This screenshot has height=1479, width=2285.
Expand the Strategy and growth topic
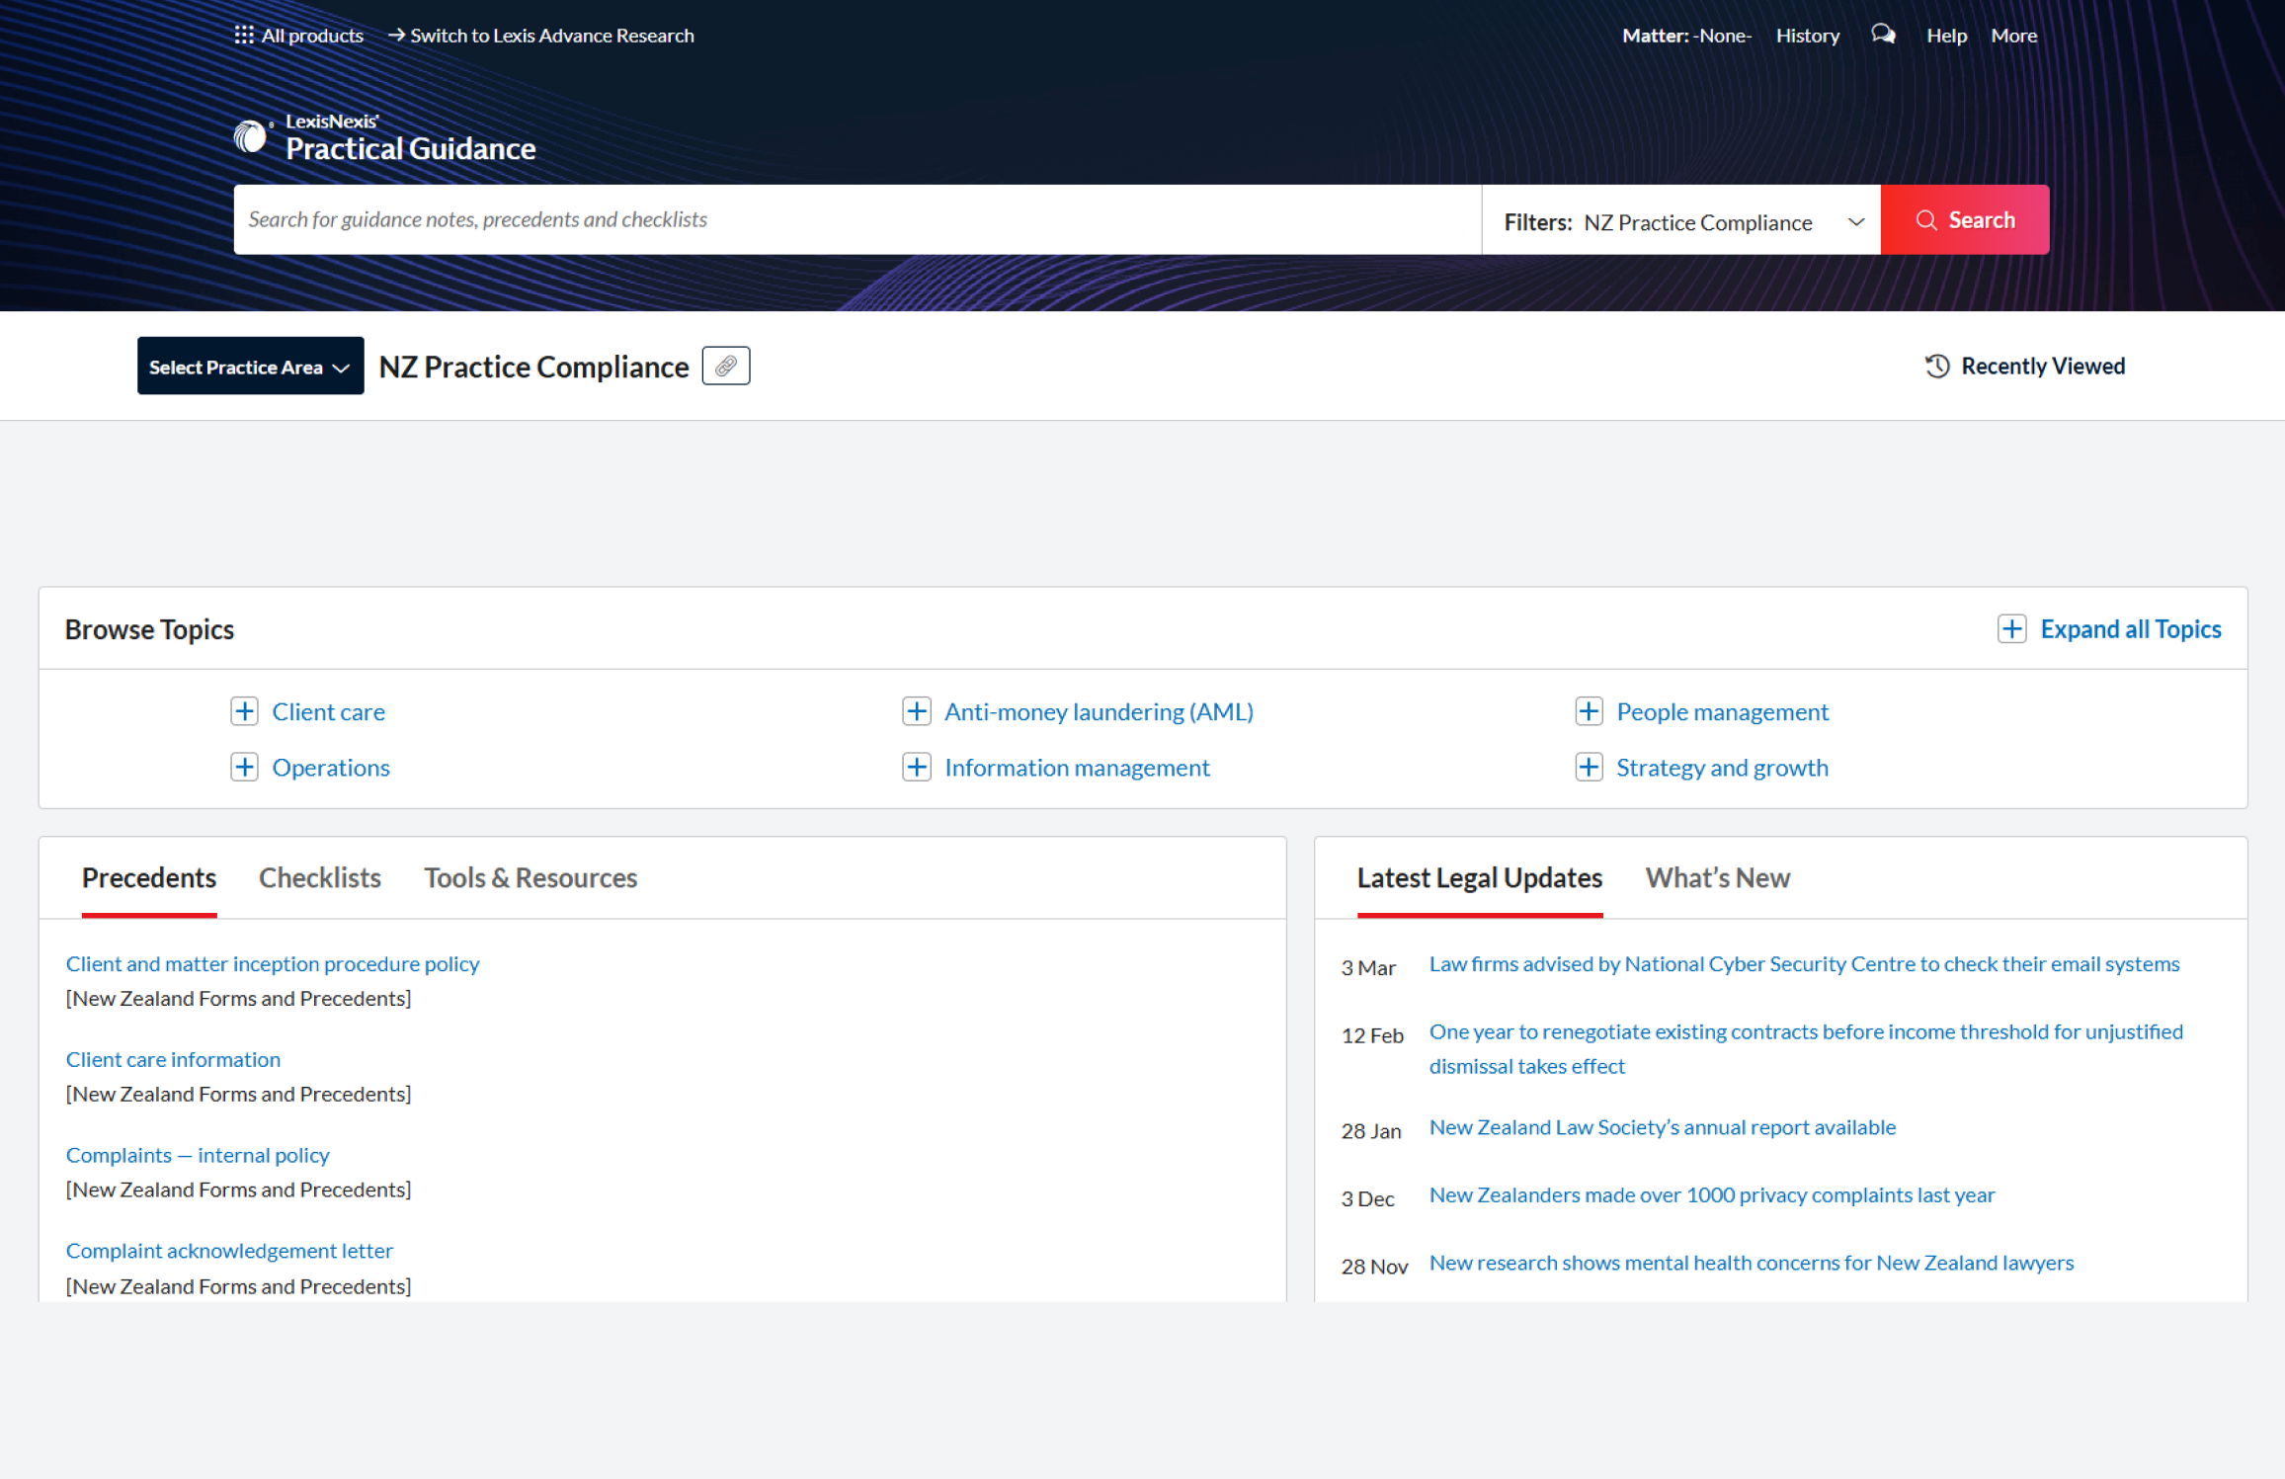[1589, 768]
